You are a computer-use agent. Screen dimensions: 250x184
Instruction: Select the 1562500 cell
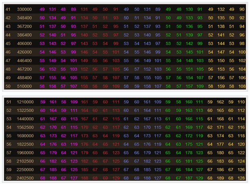[x=25, y=128]
